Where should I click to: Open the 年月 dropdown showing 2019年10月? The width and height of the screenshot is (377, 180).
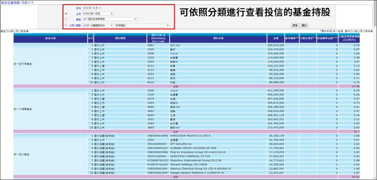(x=92, y=8)
